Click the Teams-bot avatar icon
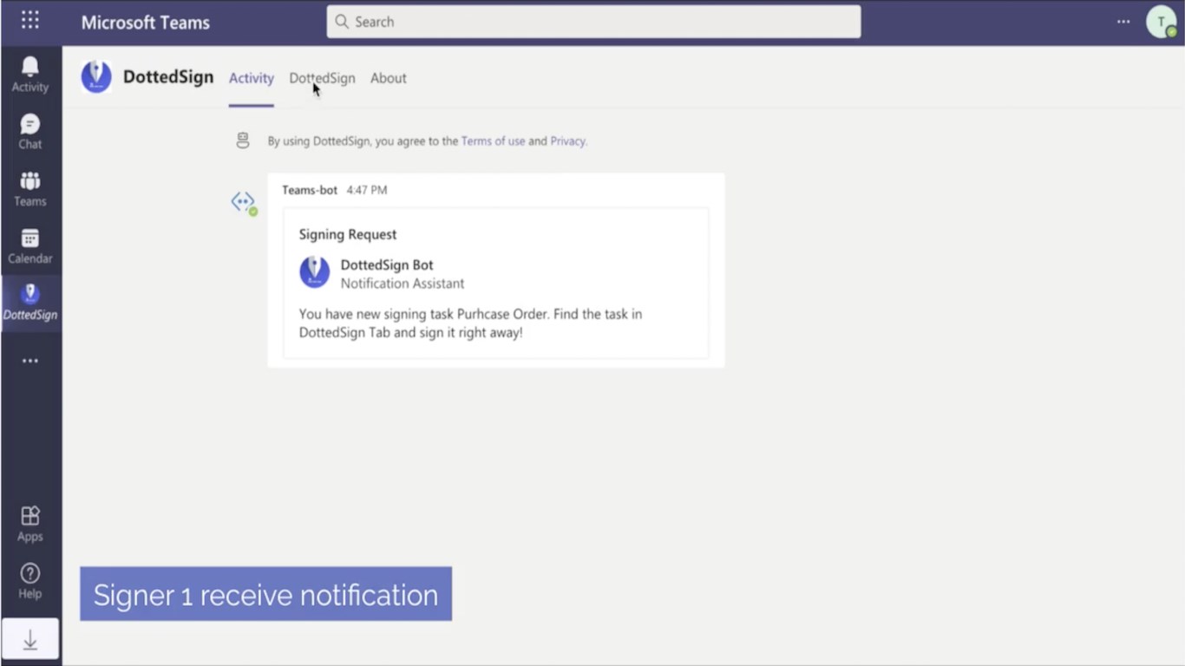1185x666 pixels. pyautogui.click(x=244, y=203)
